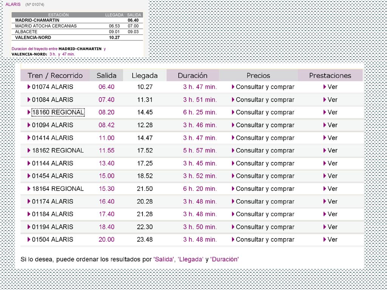The height and width of the screenshot is (290, 387).
Task: Click the 'Salida' column header
Action: 106,76
